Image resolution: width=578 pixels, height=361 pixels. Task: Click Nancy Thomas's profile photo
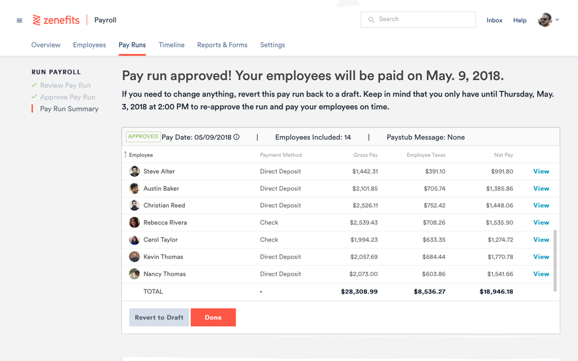point(134,274)
